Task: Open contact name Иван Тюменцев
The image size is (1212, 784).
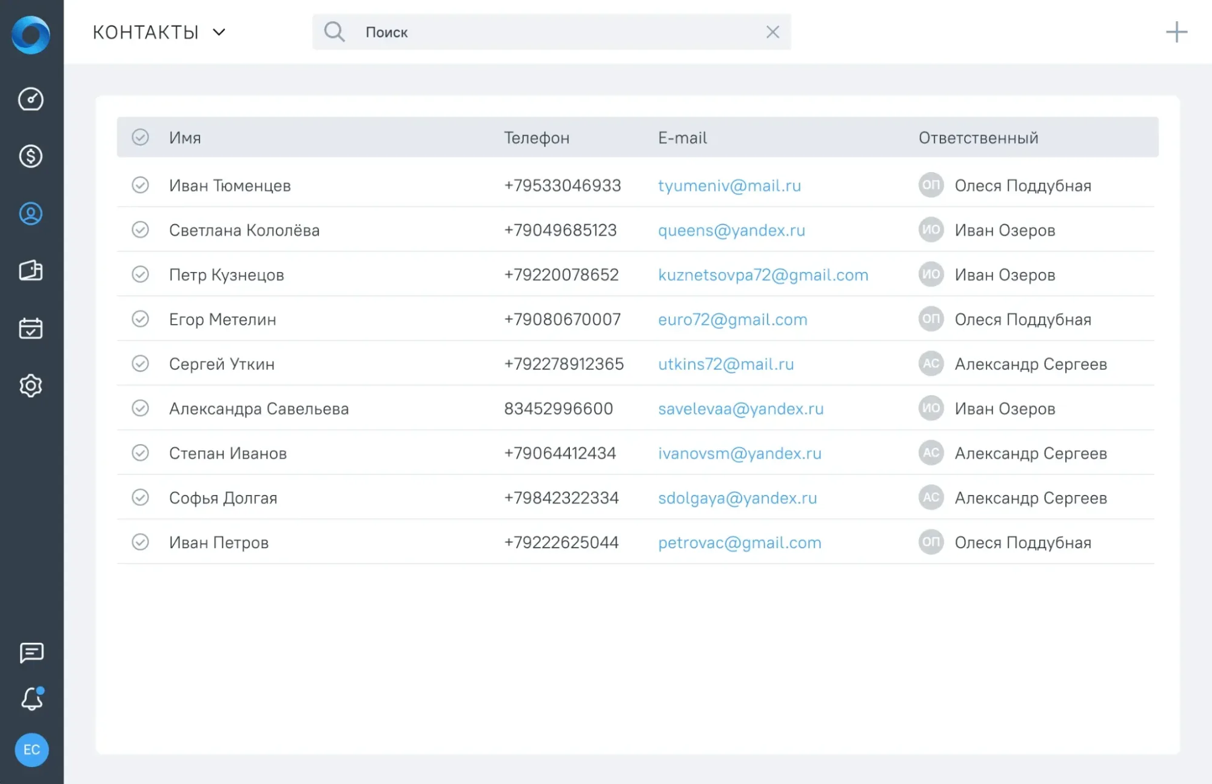Action: (x=230, y=185)
